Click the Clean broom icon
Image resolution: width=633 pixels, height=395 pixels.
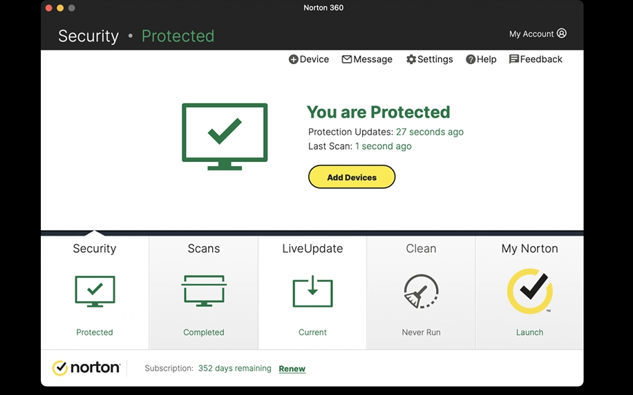(421, 291)
